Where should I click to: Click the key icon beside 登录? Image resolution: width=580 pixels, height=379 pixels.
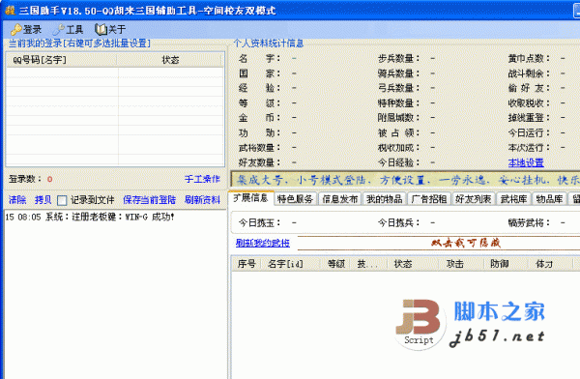pos(15,29)
